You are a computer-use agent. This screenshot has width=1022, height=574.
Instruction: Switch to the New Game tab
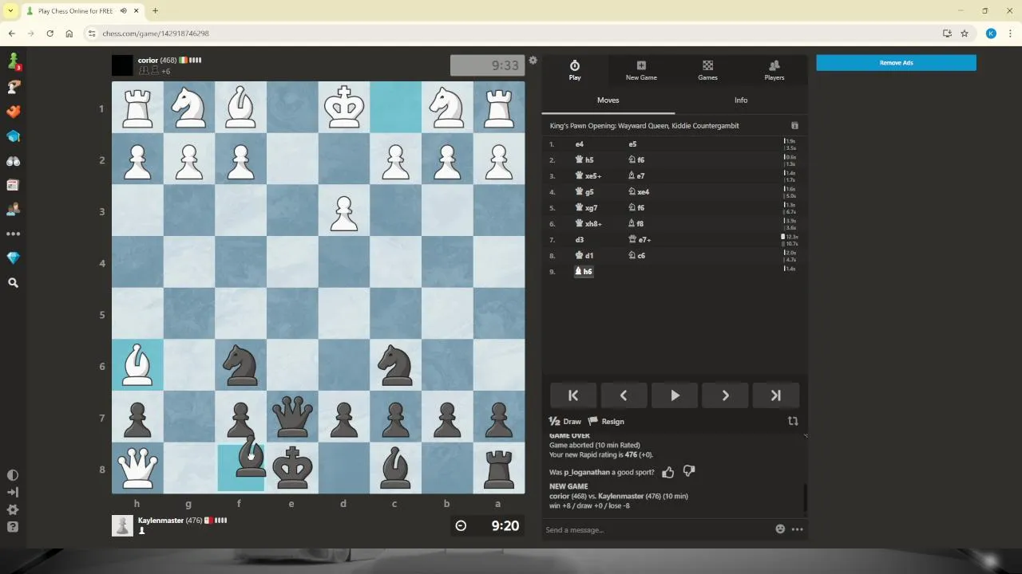(641, 70)
